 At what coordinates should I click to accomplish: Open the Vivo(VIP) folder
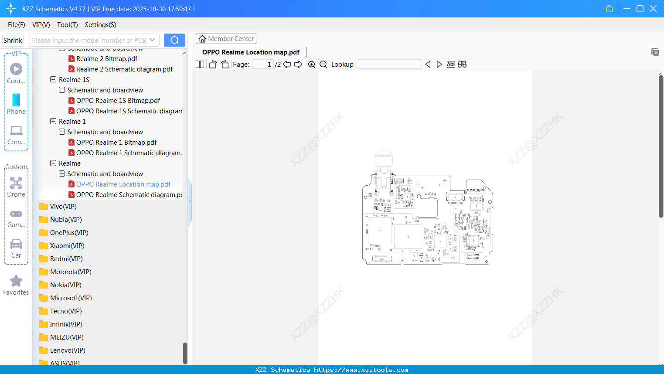58,207
